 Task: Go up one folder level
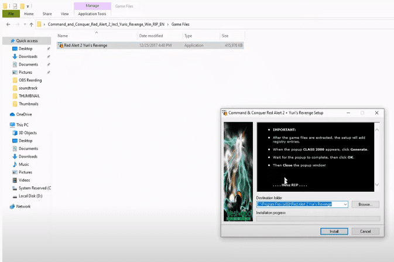click(31, 25)
